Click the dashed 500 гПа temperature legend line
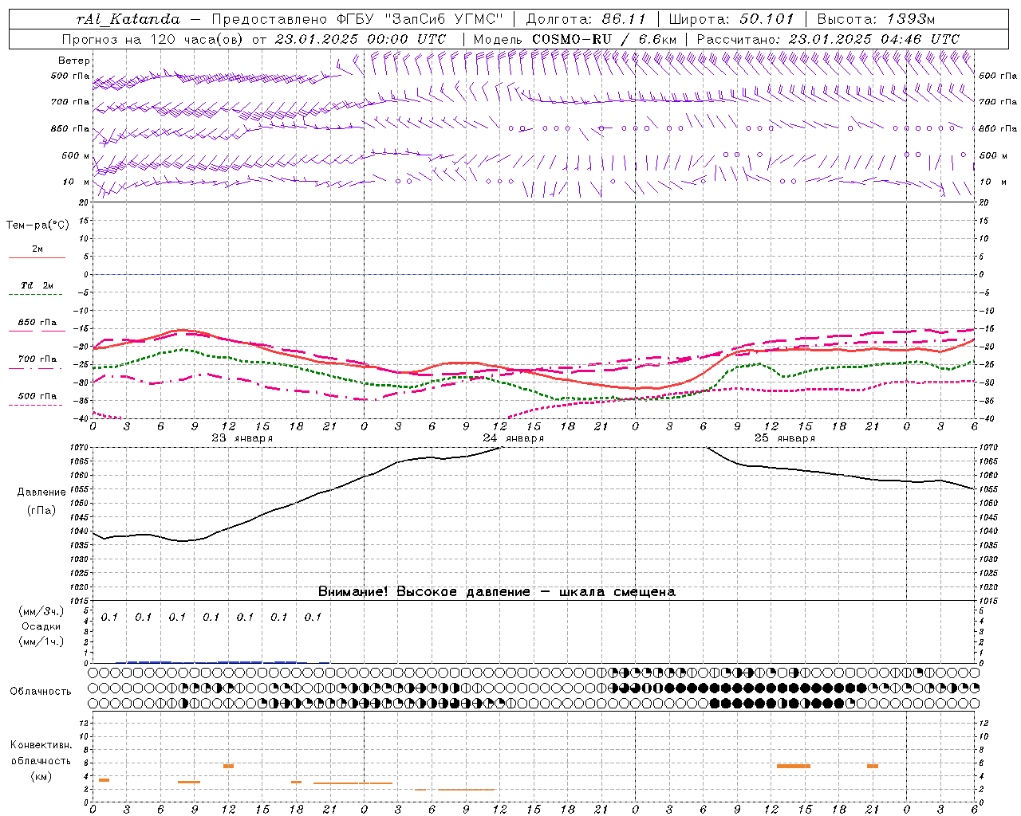 (x=37, y=405)
